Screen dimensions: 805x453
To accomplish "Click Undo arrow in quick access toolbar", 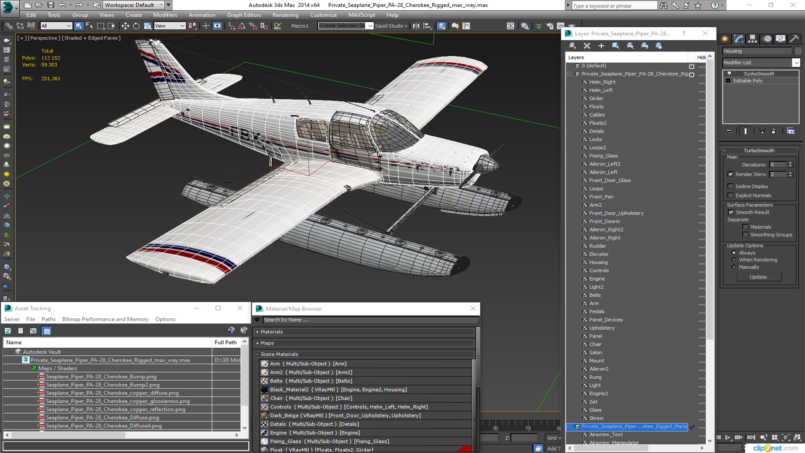I will point(62,5).
